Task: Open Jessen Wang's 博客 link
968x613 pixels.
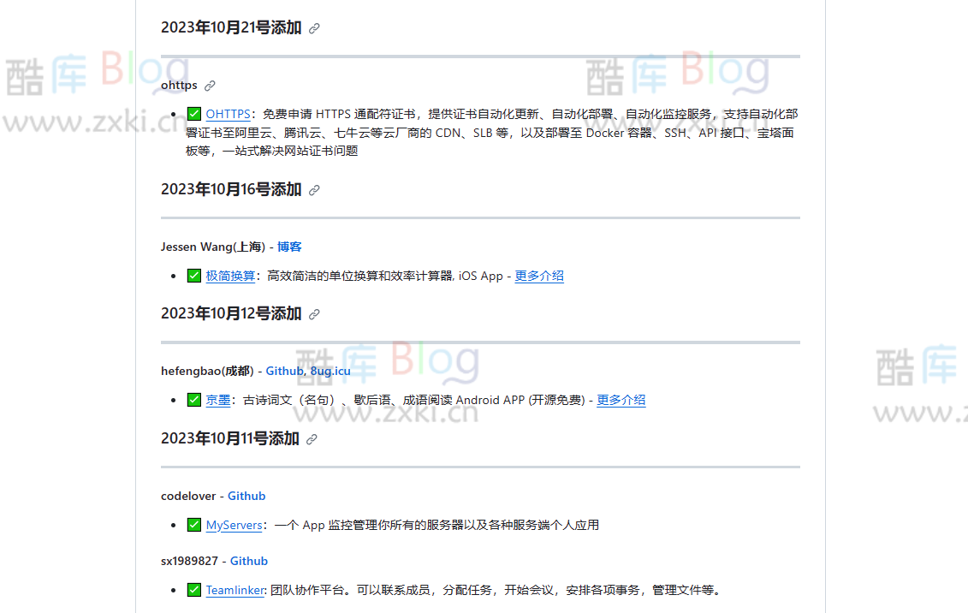Action: click(x=290, y=247)
